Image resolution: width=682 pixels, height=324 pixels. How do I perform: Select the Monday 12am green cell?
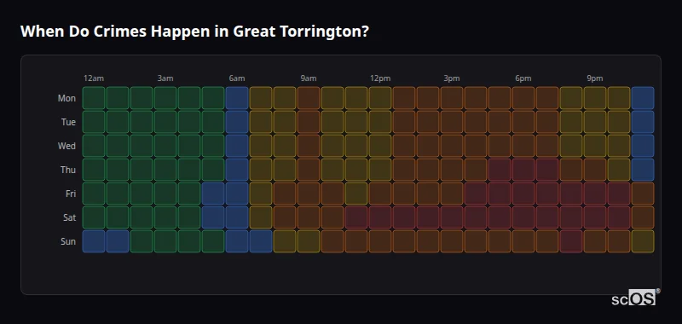click(94, 98)
